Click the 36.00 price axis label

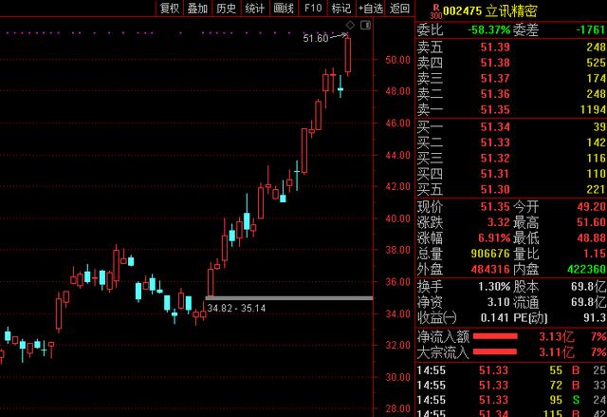397,282
